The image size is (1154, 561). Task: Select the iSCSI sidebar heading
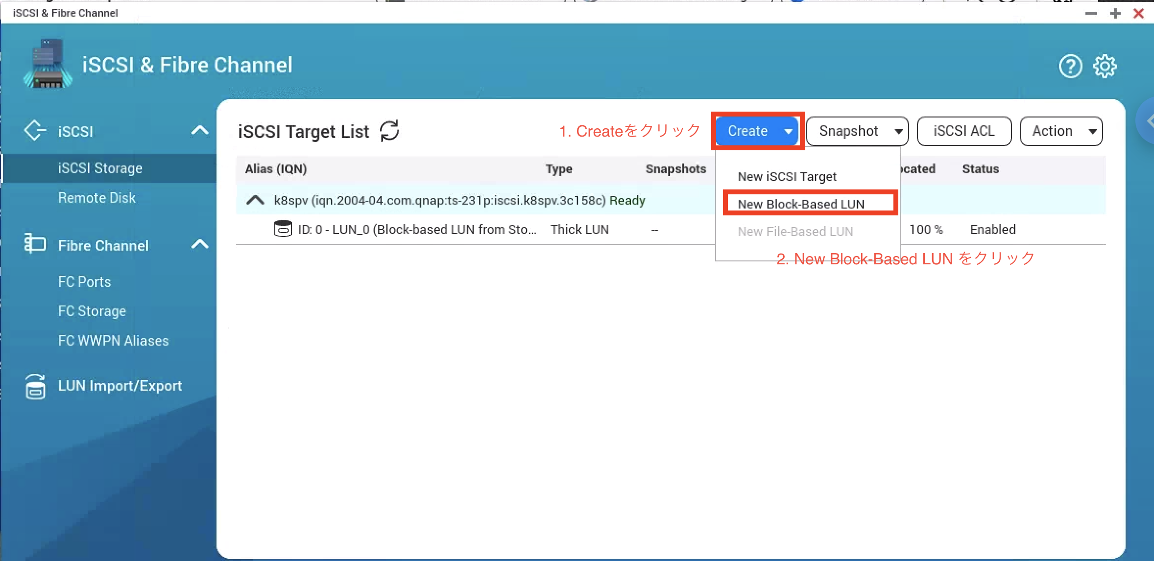pos(75,131)
